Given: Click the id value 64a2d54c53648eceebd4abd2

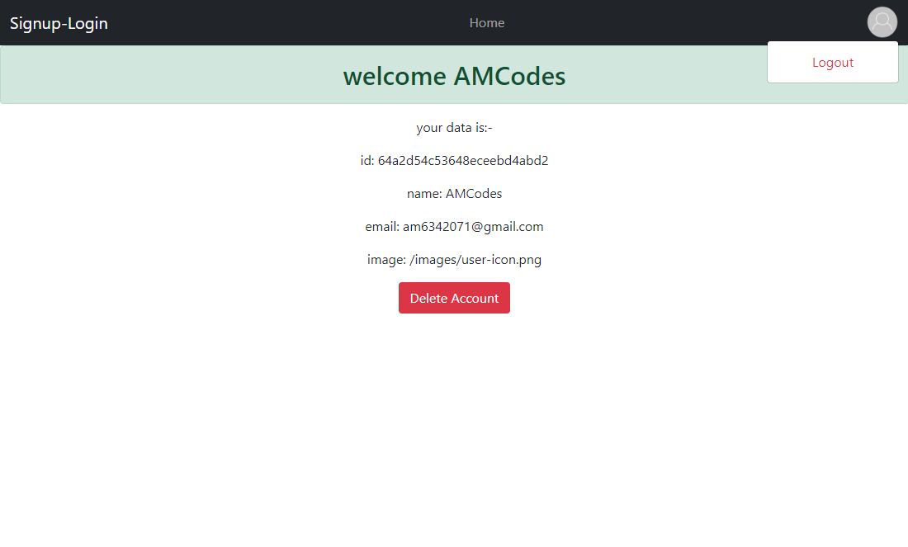Looking at the screenshot, I should pos(463,161).
